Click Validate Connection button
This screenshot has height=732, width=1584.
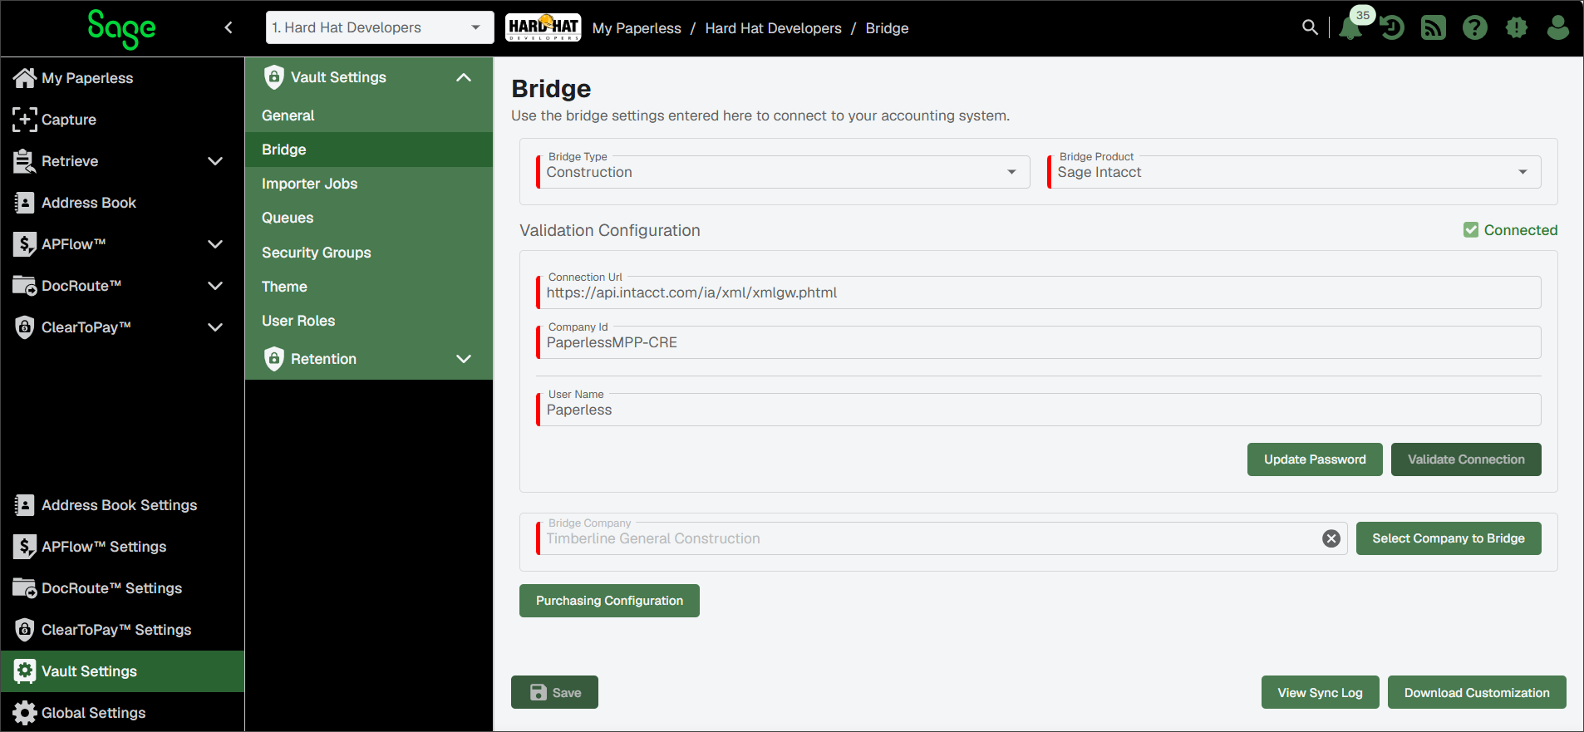click(1466, 459)
